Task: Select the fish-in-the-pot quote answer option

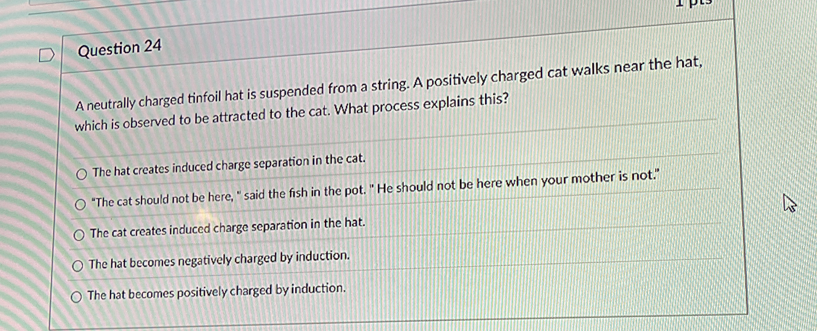Action: click(80, 204)
